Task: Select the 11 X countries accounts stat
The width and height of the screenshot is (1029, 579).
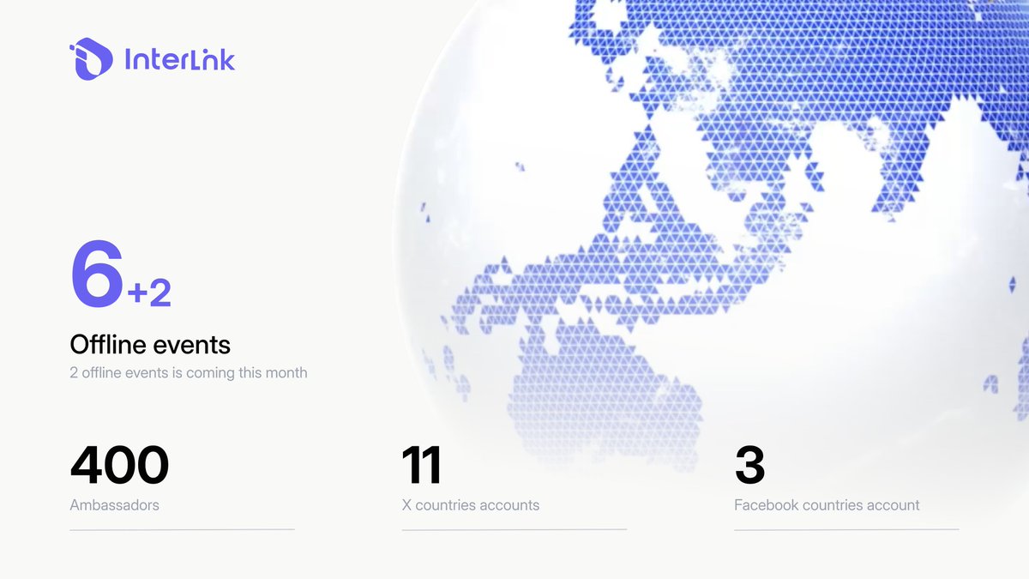Action: [x=422, y=467]
